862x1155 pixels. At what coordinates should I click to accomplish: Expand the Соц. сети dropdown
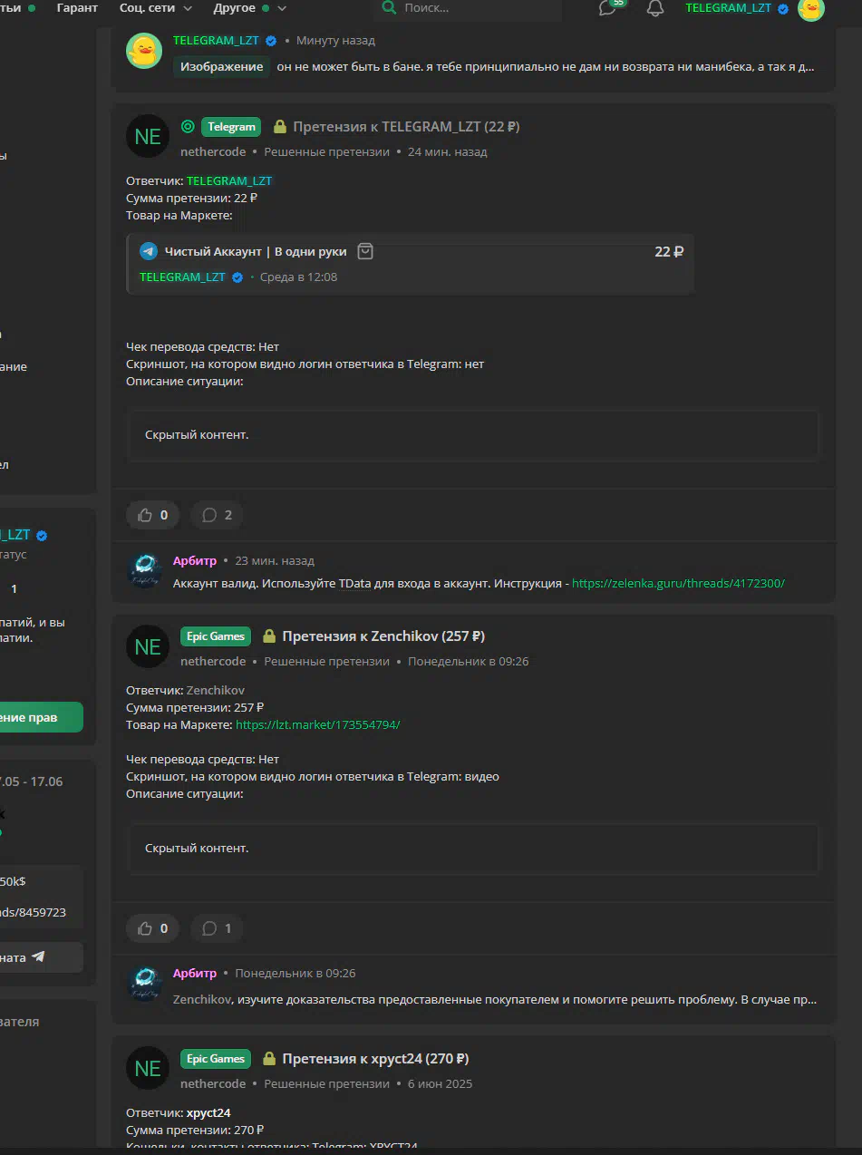pyautogui.click(x=156, y=8)
